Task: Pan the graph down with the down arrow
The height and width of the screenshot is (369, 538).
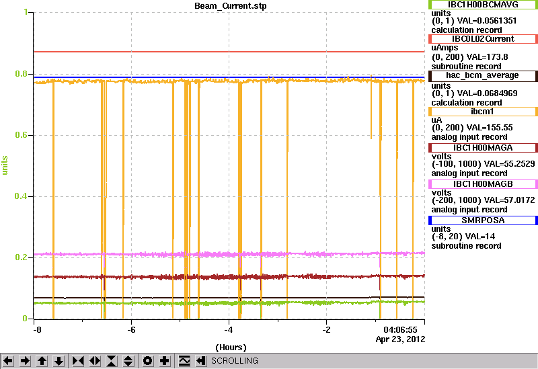Action: (59, 361)
